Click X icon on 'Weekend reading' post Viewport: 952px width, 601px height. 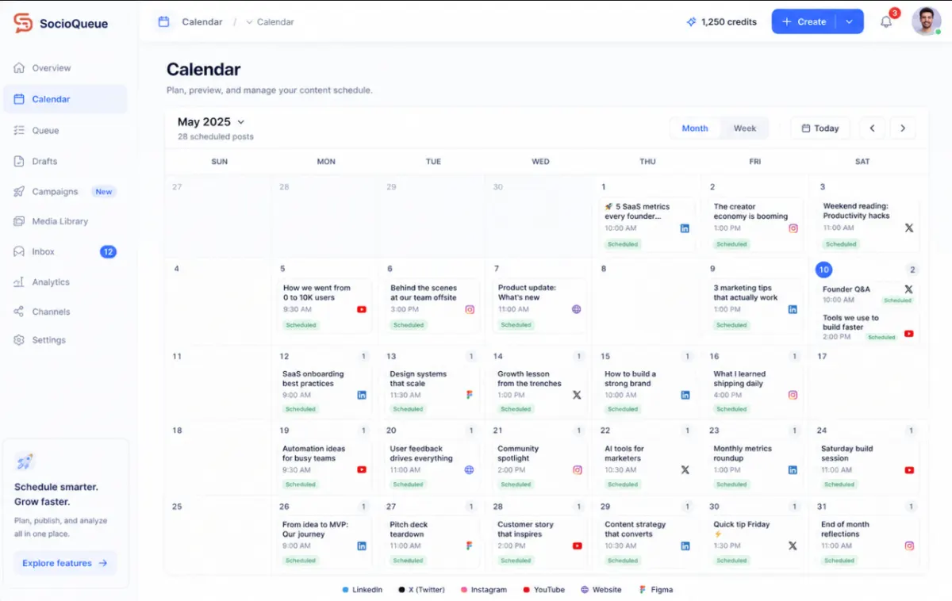tap(909, 228)
